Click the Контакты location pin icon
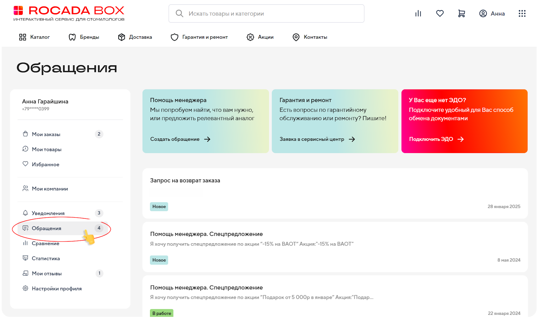This screenshot has width=538, height=328. [x=296, y=37]
